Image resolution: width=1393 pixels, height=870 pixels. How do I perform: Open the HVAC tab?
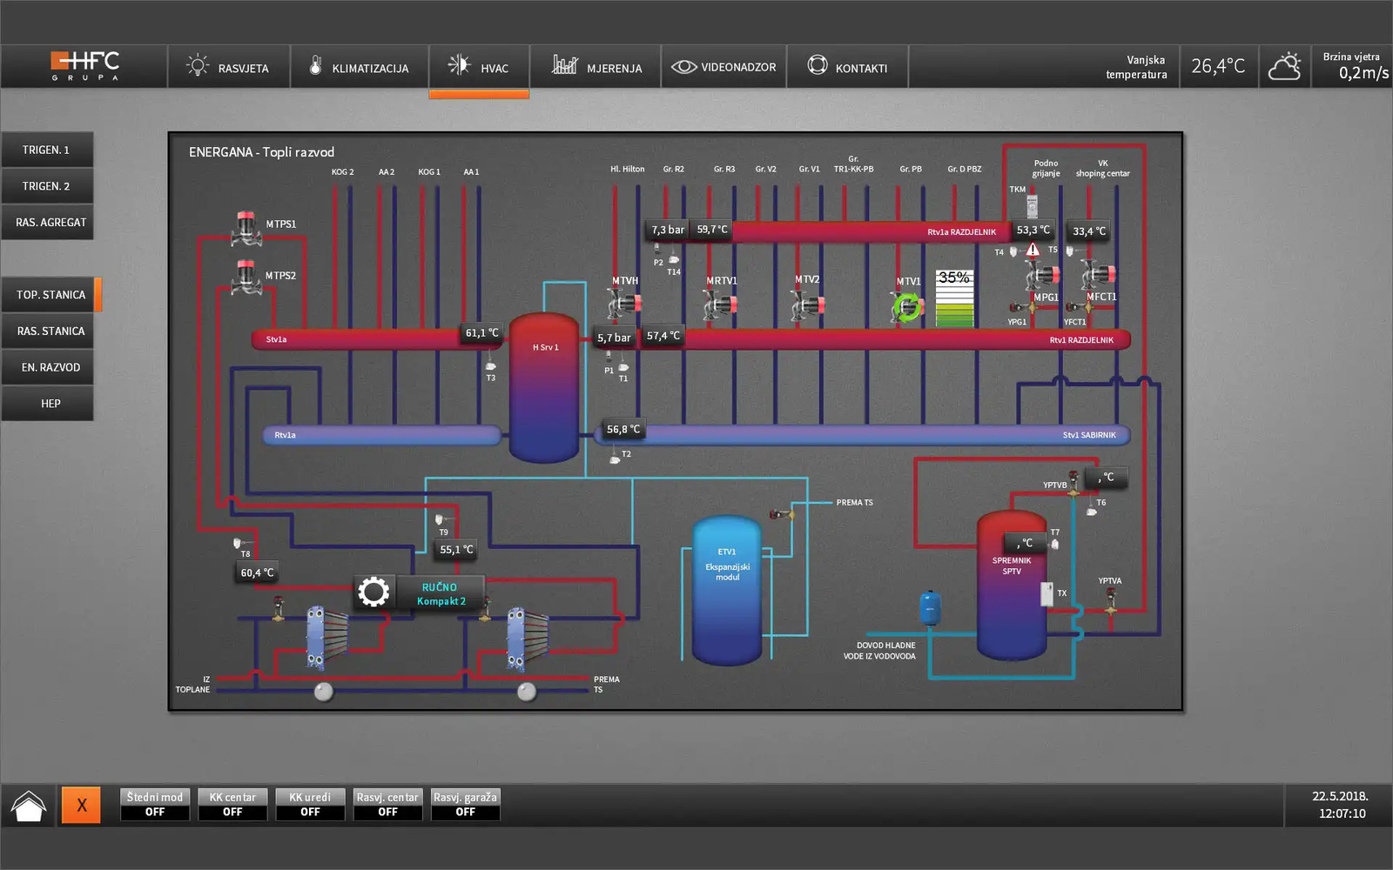point(479,68)
